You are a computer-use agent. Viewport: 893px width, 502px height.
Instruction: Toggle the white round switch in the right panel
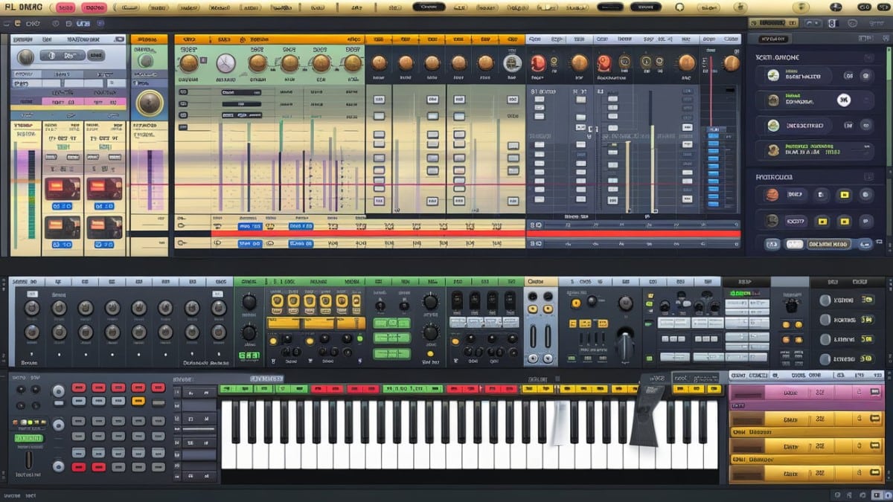[x=843, y=100]
